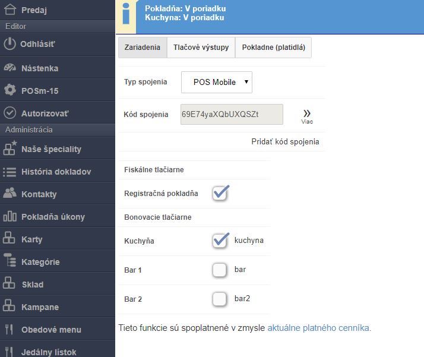Enable the Bar 2 checkbox
This screenshot has height=357, width=424.
click(220, 299)
